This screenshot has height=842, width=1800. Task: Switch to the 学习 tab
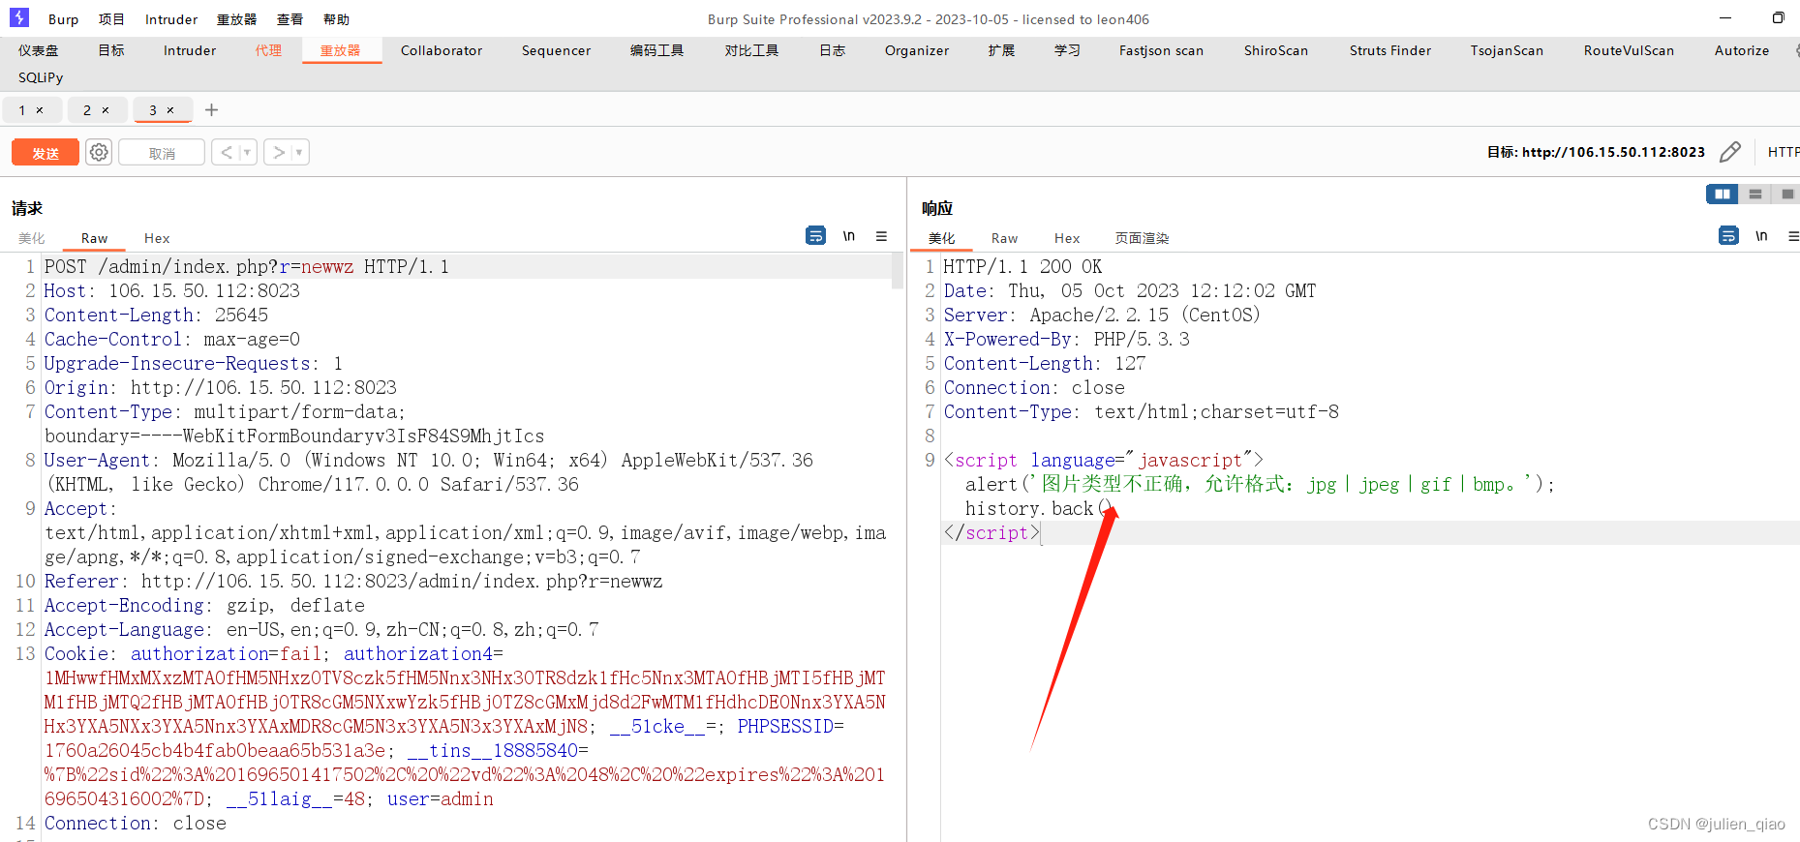tap(1067, 50)
